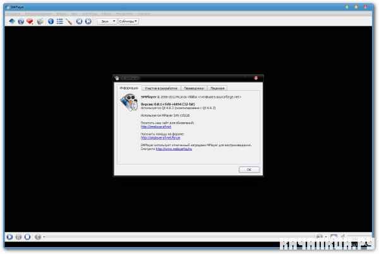Image resolution: width=379 pixels, height=254 pixels.
Task: Click the Pause button in the bottom bar
Action: pos(18,237)
